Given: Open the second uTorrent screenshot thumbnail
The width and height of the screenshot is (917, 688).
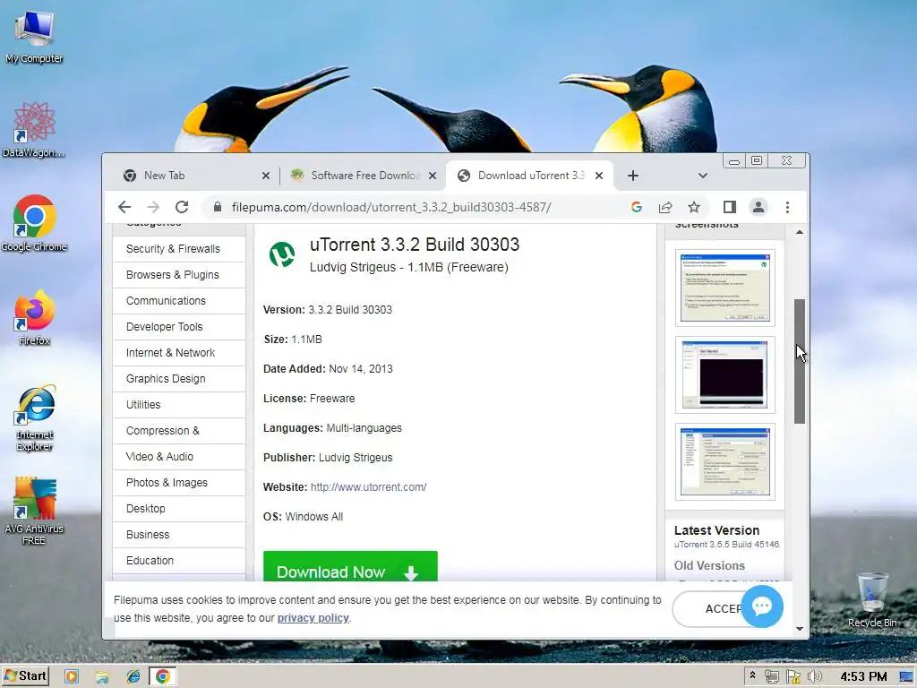Looking at the screenshot, I should [x=724, y=375].
